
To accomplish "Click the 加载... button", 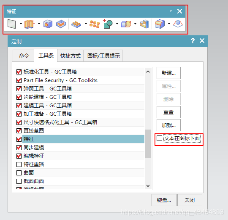I will (x=168, y=125).
